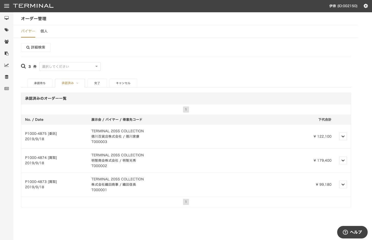
Task: Click the documents clipboard sidebar icon
Action: (7, 53)
